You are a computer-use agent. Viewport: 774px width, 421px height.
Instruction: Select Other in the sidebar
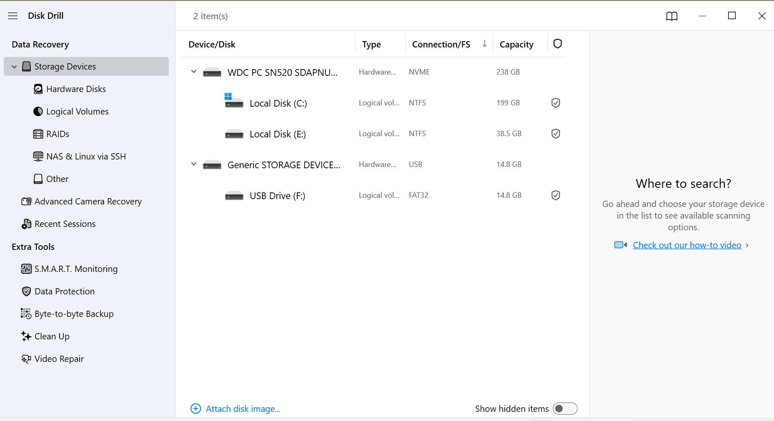(x=58, y=179)
